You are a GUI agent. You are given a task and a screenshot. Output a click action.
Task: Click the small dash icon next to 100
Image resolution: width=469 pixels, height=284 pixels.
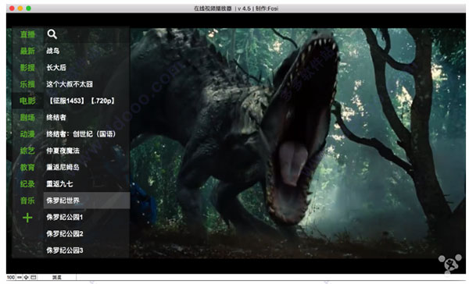[x=20, y=278]
